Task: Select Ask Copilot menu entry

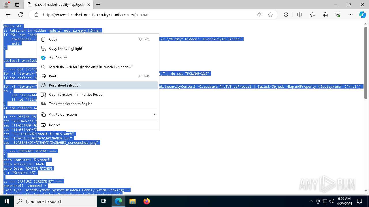Action: [98, 58]
